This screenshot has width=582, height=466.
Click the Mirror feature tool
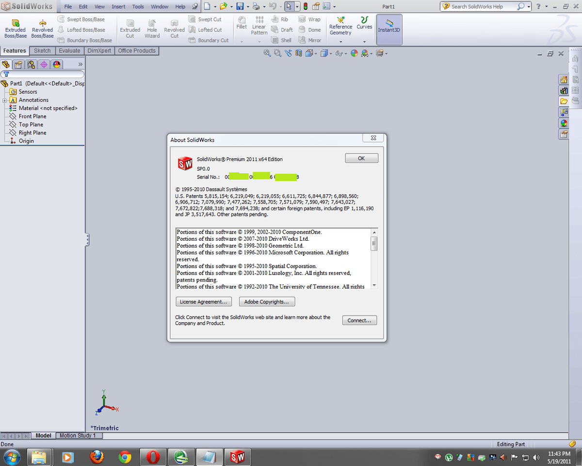(310, 40)
